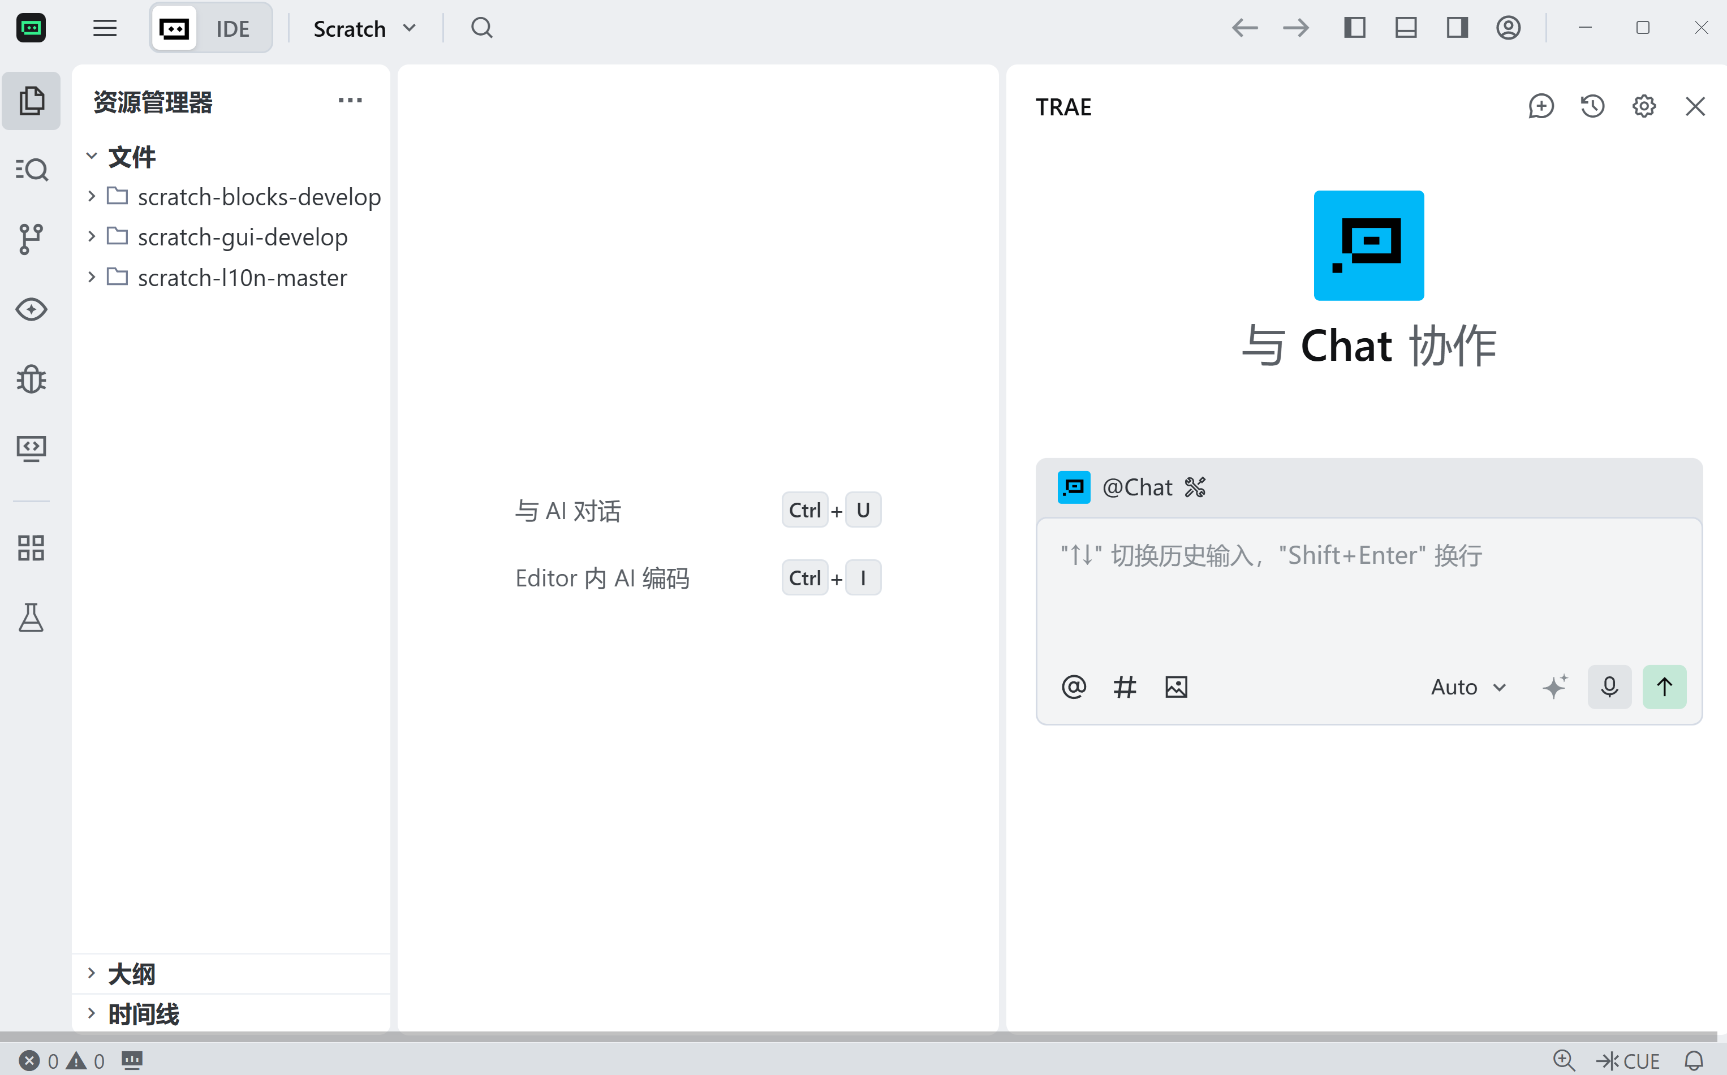
Task: Click the new chat plus icon
Action: coord(1541,107)
